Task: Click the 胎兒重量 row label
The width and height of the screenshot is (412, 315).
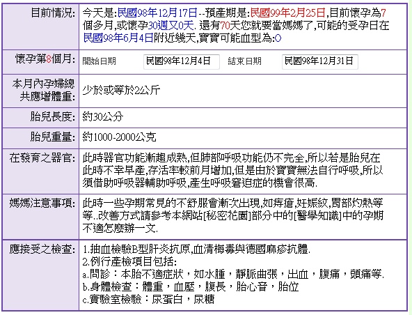Action: (53, 137)
